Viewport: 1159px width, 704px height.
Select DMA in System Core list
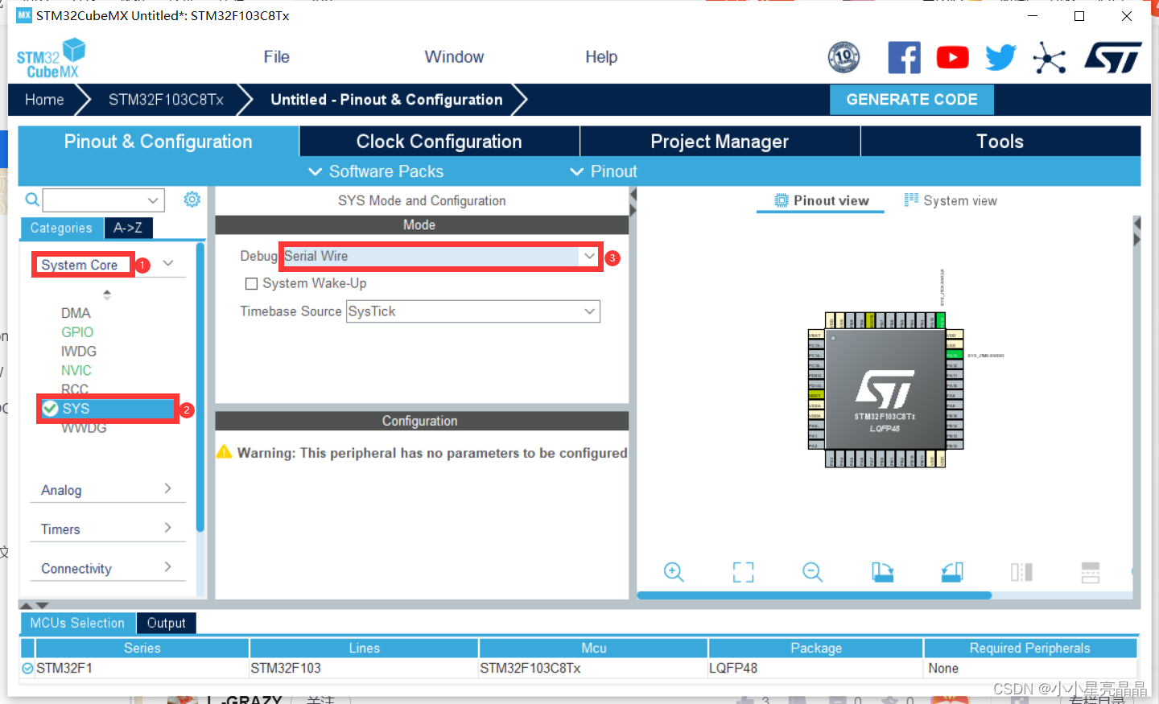pos(76,313)
